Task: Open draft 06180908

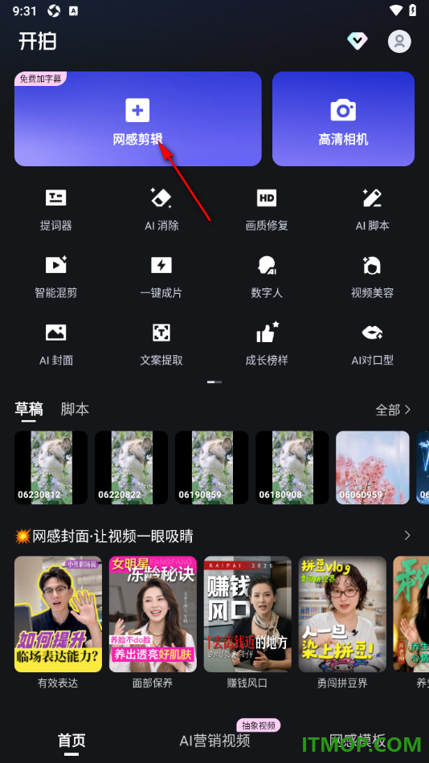Action: (x=292, y=467)
